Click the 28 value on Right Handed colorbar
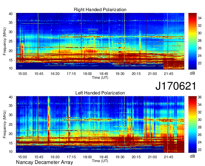Image resolution: width=205 pixels, height=166 pixels. [x=200, y=41]
